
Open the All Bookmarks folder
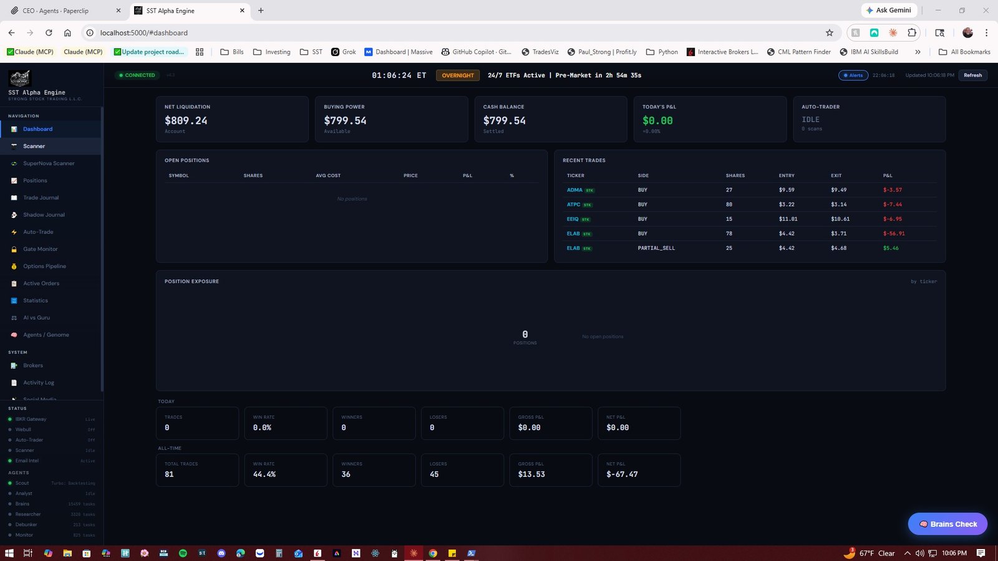(x=964, y=52)
